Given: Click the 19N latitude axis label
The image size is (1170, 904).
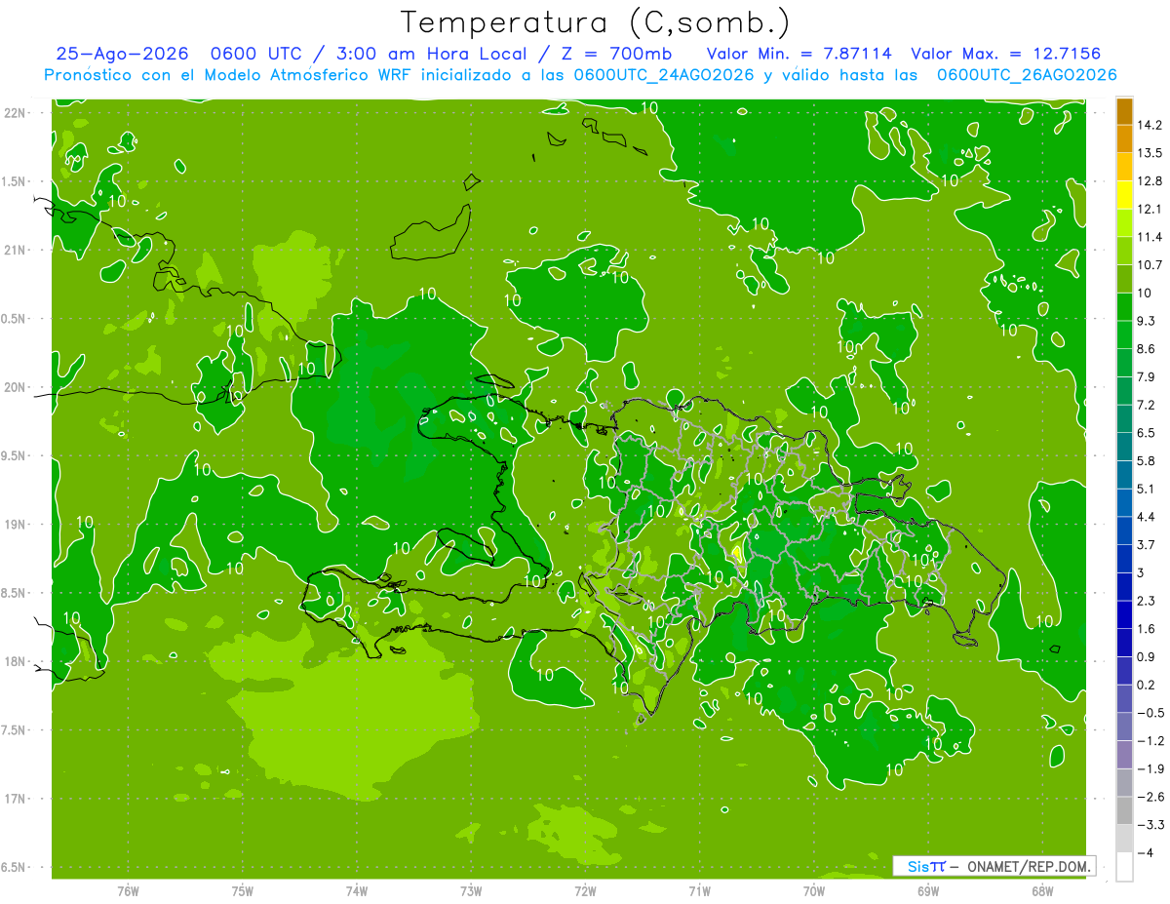Looking at the screenshot, I should pos(17,525).
